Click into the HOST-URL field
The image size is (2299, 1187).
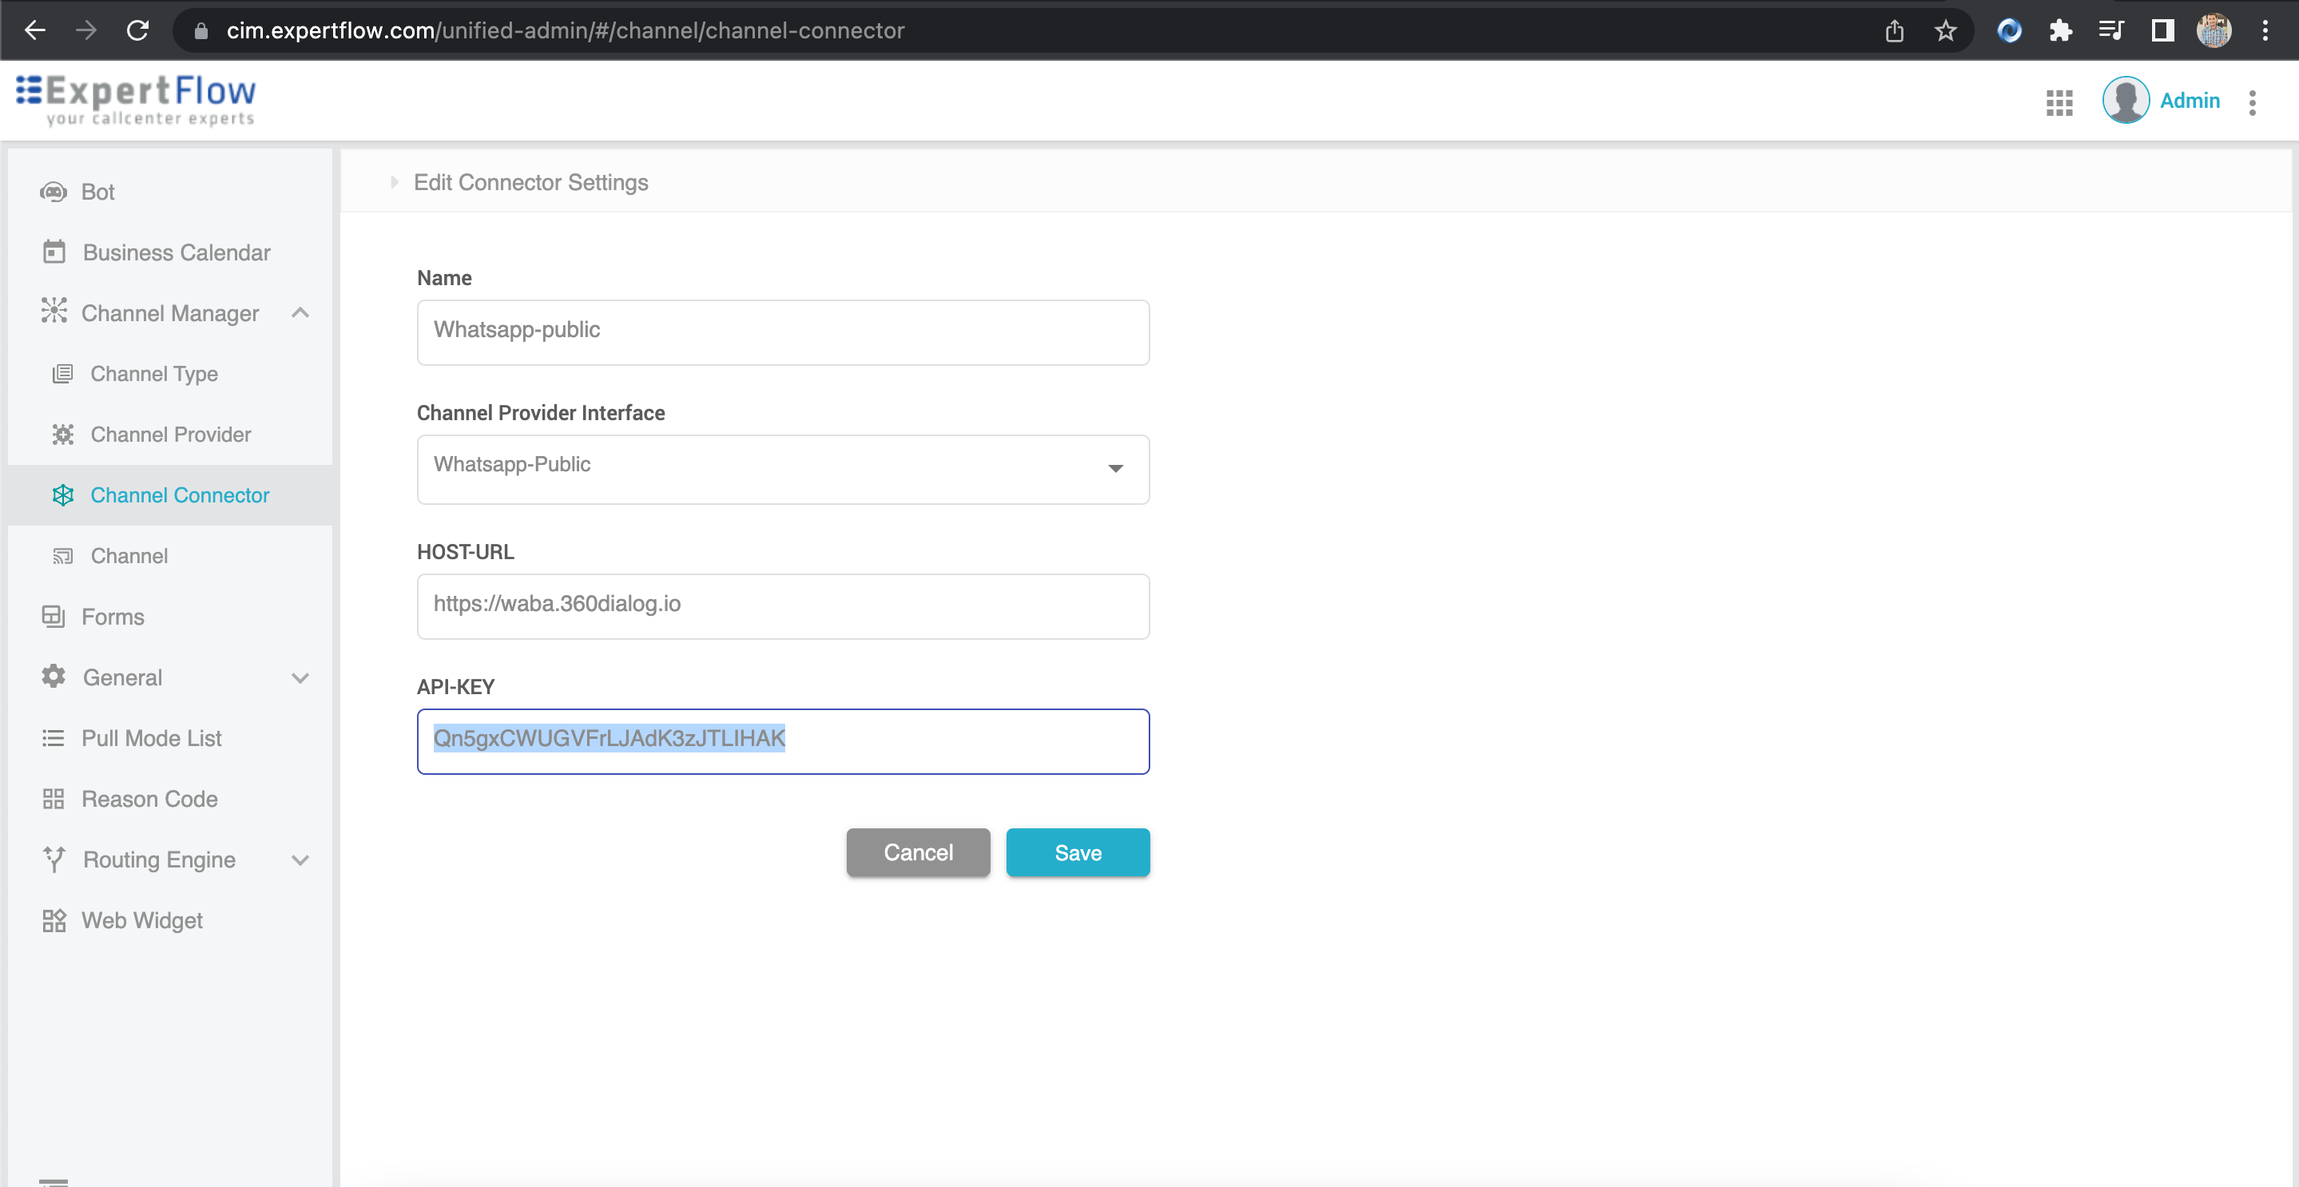click(782, 605)
